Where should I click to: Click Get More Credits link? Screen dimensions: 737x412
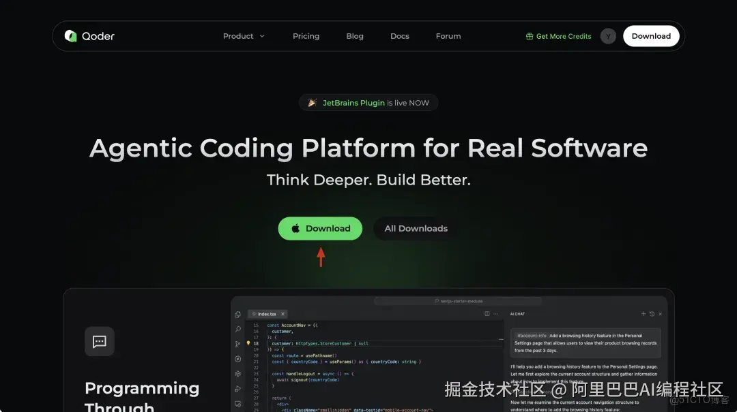(558, 36)
